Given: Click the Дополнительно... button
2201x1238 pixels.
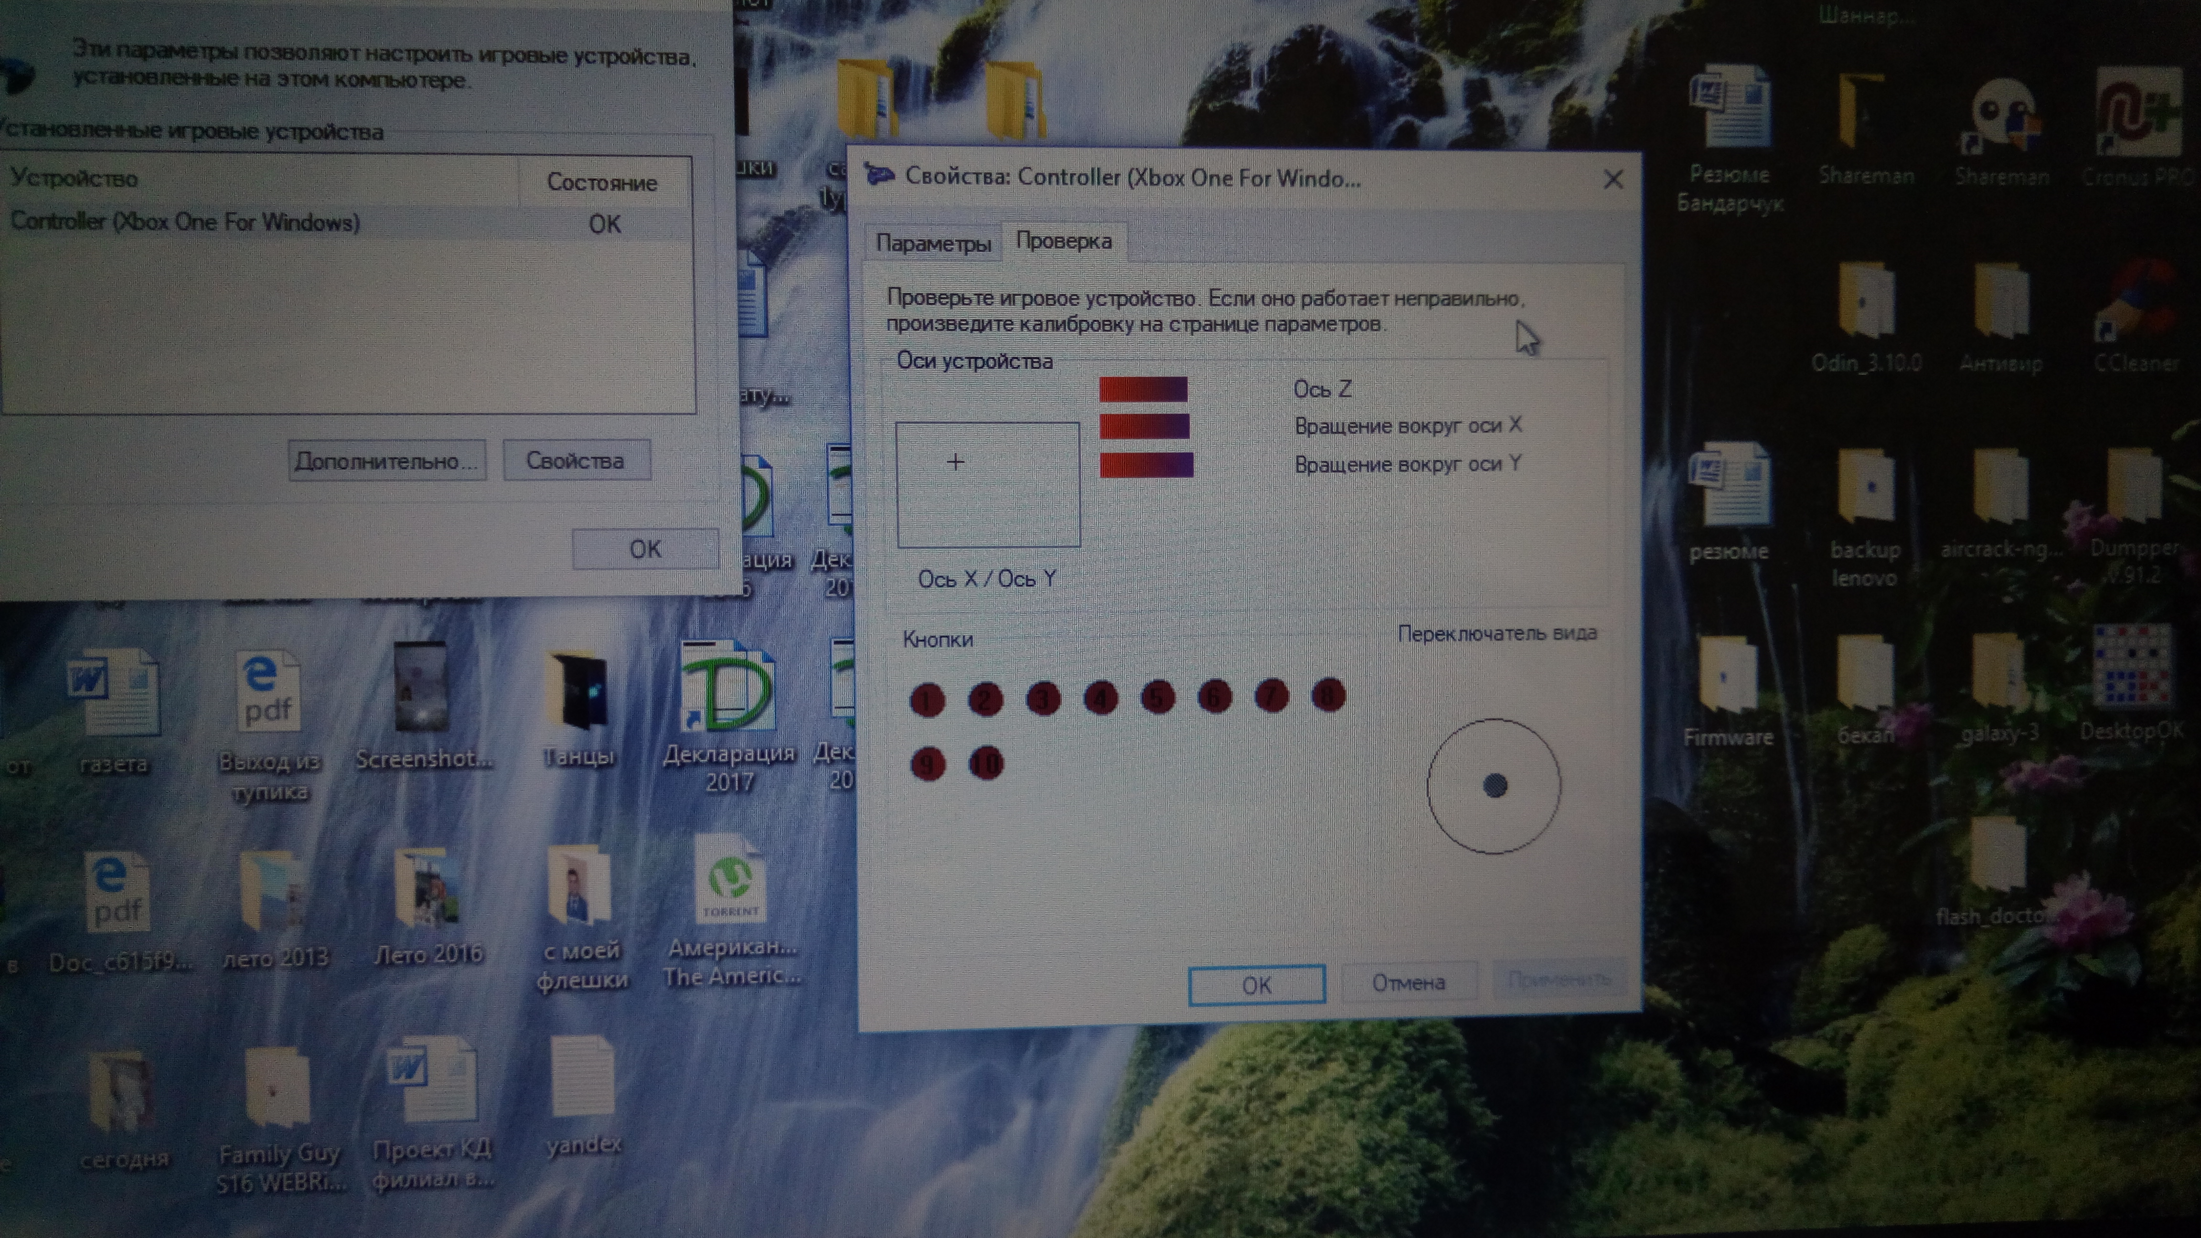Looking at the screenshot, I should click(x=386, y=461).
